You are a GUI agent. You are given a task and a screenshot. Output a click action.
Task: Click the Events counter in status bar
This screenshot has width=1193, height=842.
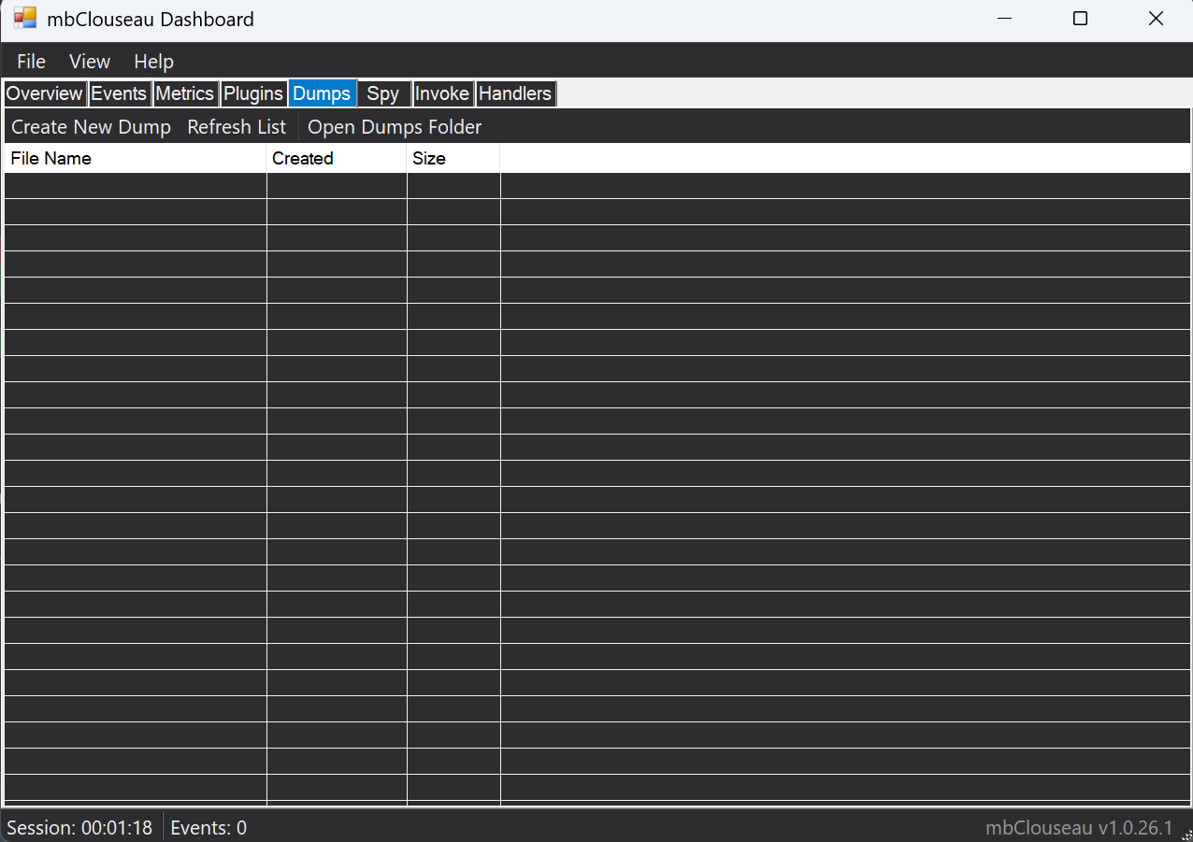208,828
